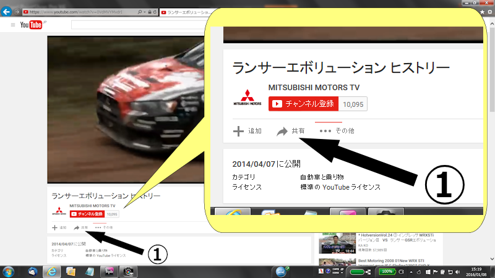
Task: Open Windows Explorer folder taskbar icon
Action: 71,272
